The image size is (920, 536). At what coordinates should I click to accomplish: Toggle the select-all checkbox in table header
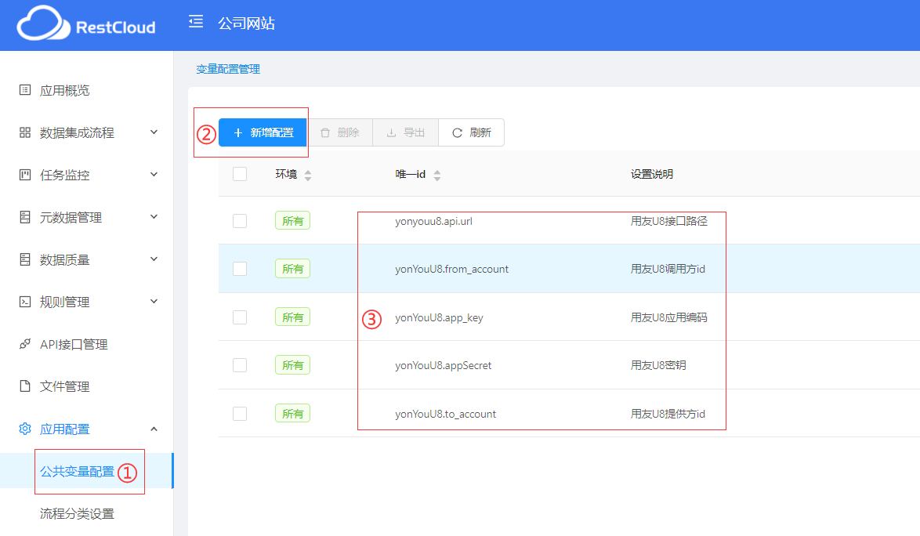coord(240,174)
